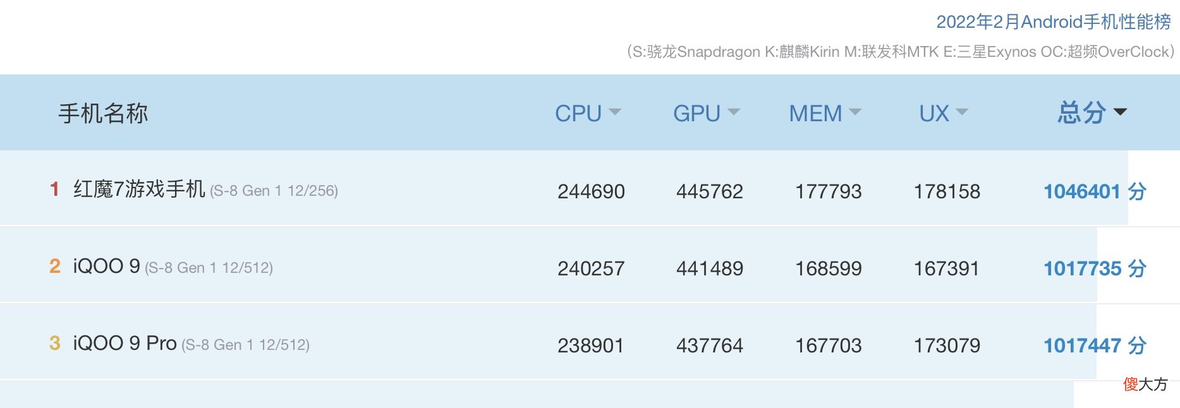Screen dimensions: 1180x408
Task: Select CPU score 238901
Action: 591,345
